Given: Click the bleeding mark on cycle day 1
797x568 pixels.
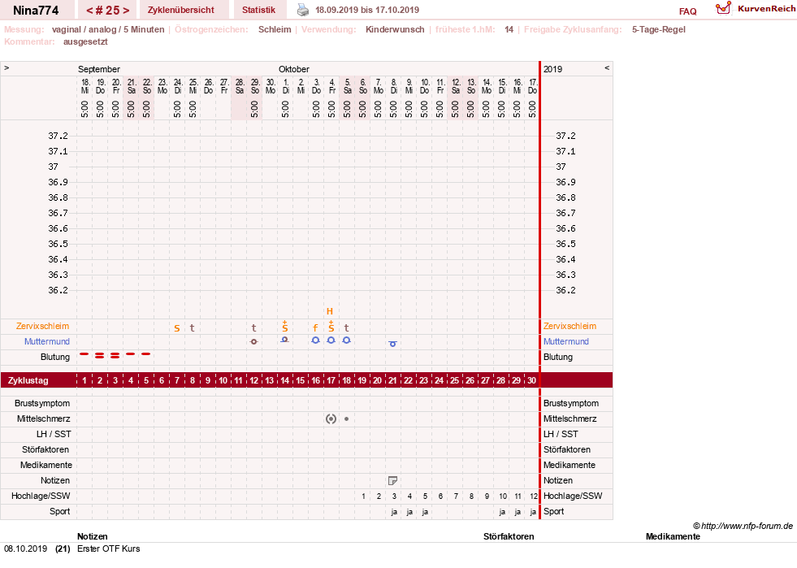Looking at the screenshot, I should (84, 354).
